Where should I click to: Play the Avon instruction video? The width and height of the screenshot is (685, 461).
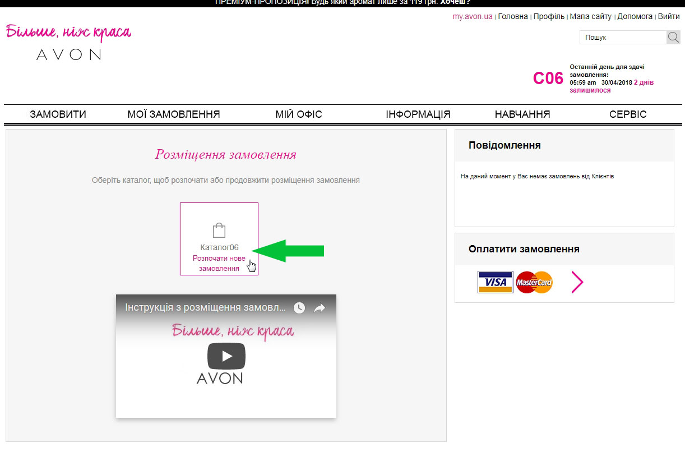coord(226,356)
